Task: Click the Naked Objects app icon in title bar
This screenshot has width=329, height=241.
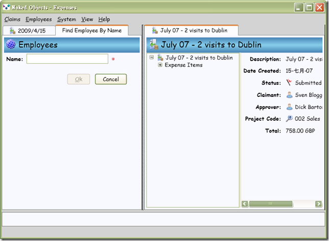Action: point(6,7)
